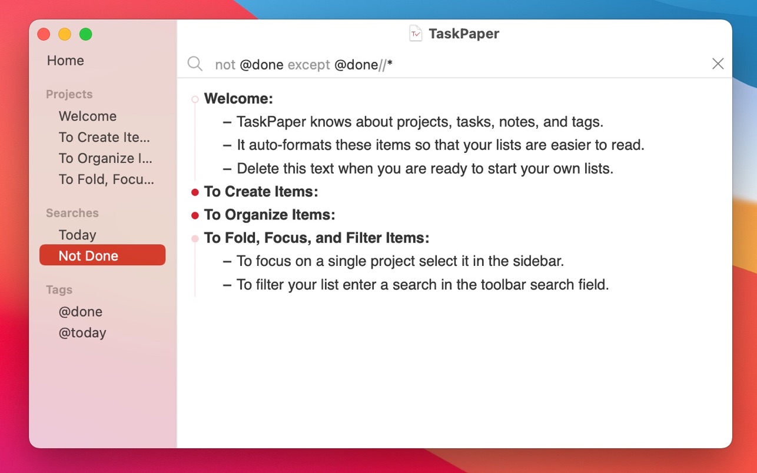Click the Welcome: project heading text
Viewport: 757px width, 473px height.
click(238, 99)
